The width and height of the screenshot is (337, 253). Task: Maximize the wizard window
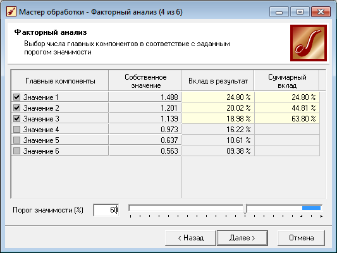(x=300, y=12)
